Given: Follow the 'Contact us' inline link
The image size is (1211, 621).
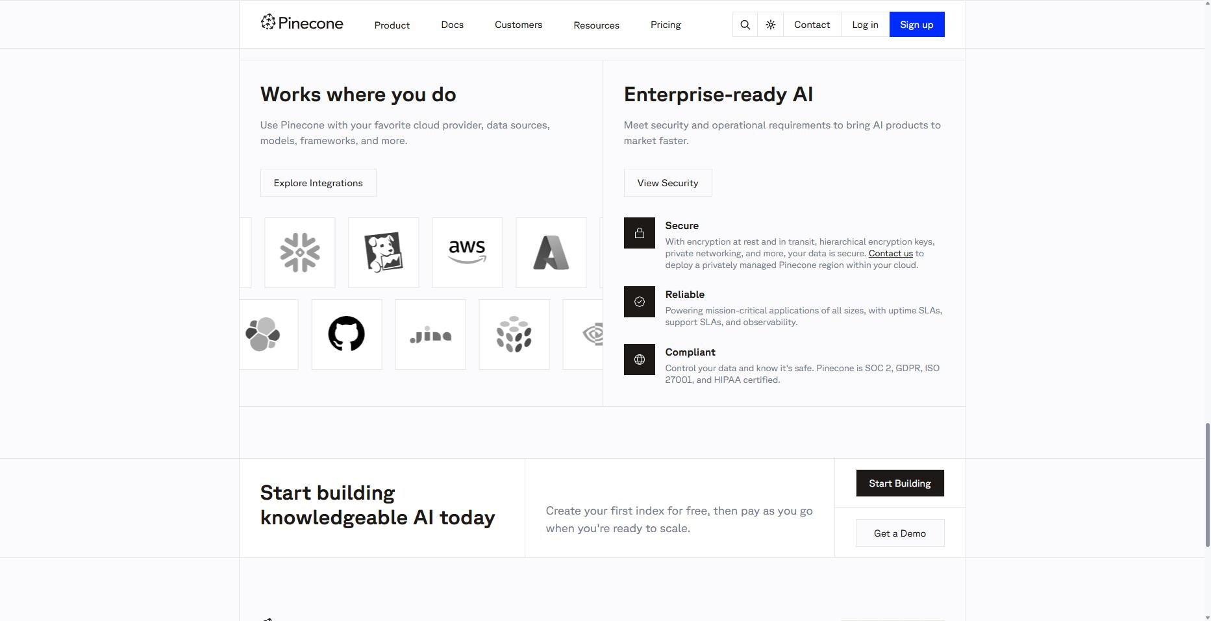Looking at the screenshot, I should [x=891, y=254].
